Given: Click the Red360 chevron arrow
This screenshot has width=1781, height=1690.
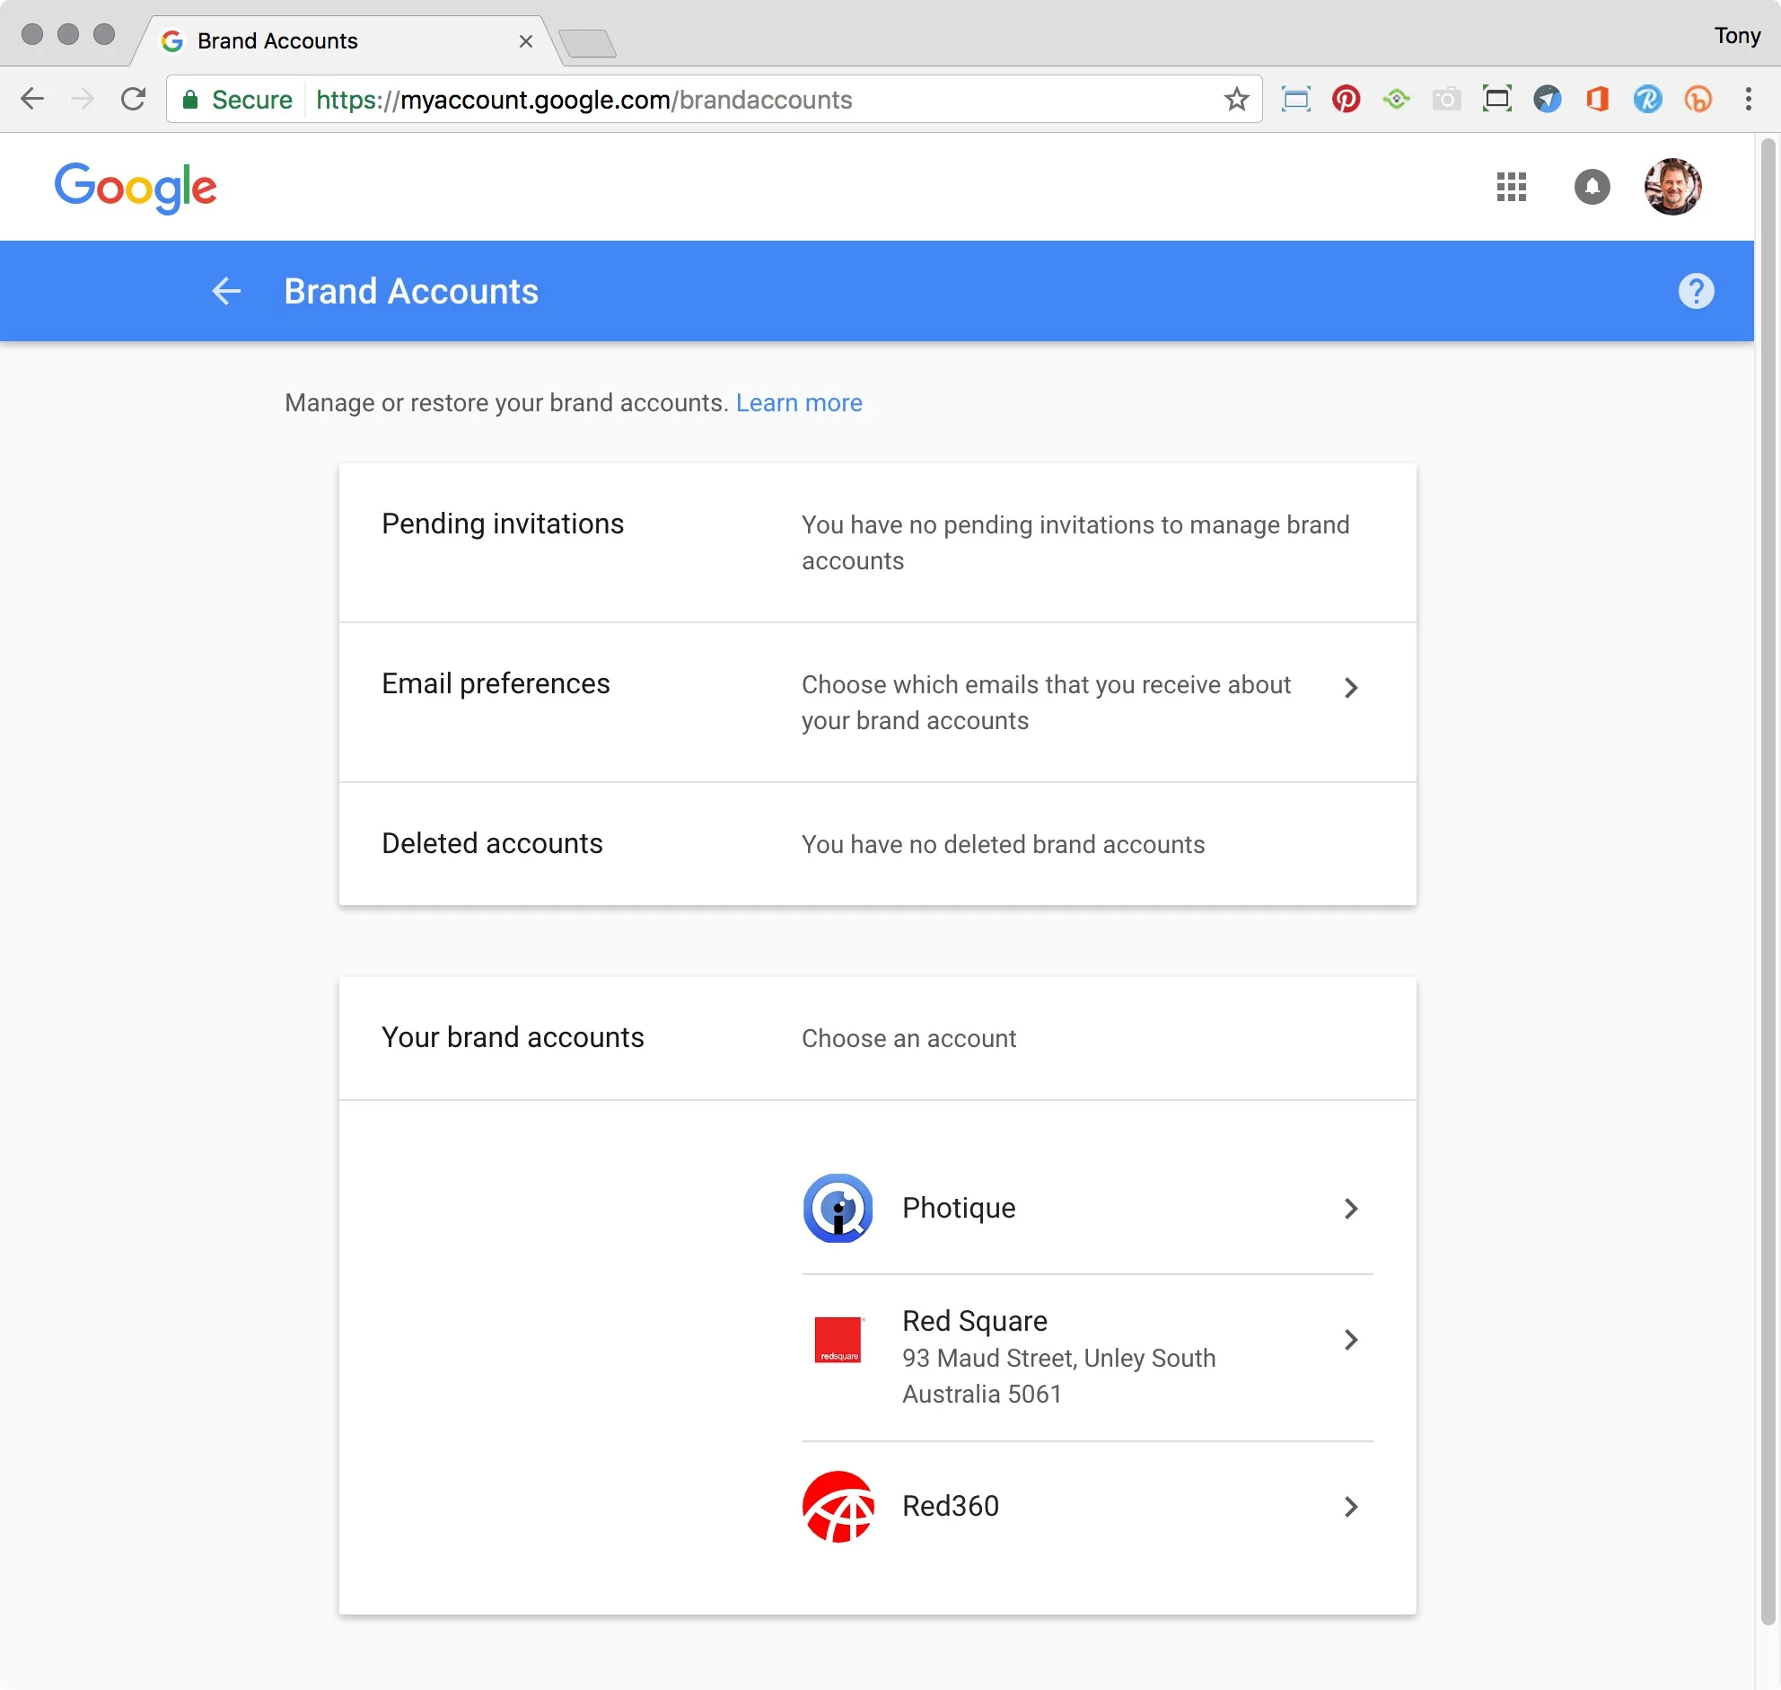Looking at the screenshot, I should point(1351,1508).
